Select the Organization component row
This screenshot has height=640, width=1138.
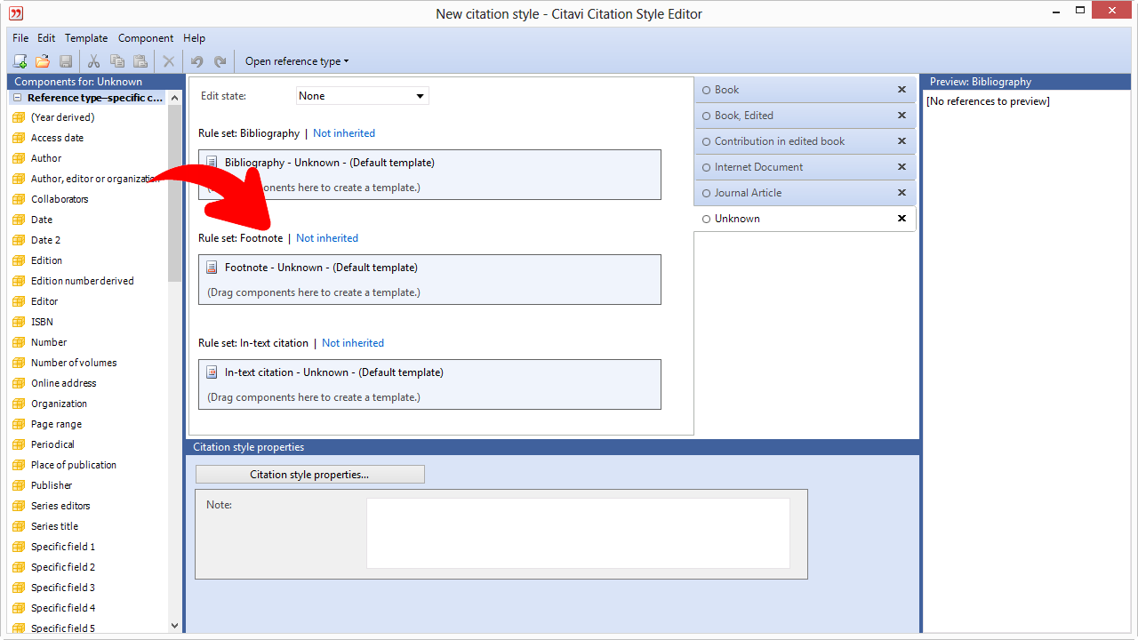[x=88, y=404]
